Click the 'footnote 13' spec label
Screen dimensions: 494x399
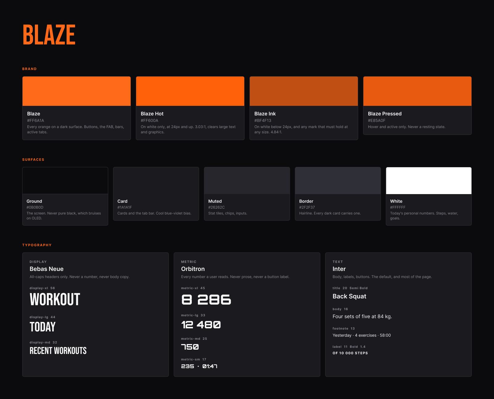tap(344, 329)
